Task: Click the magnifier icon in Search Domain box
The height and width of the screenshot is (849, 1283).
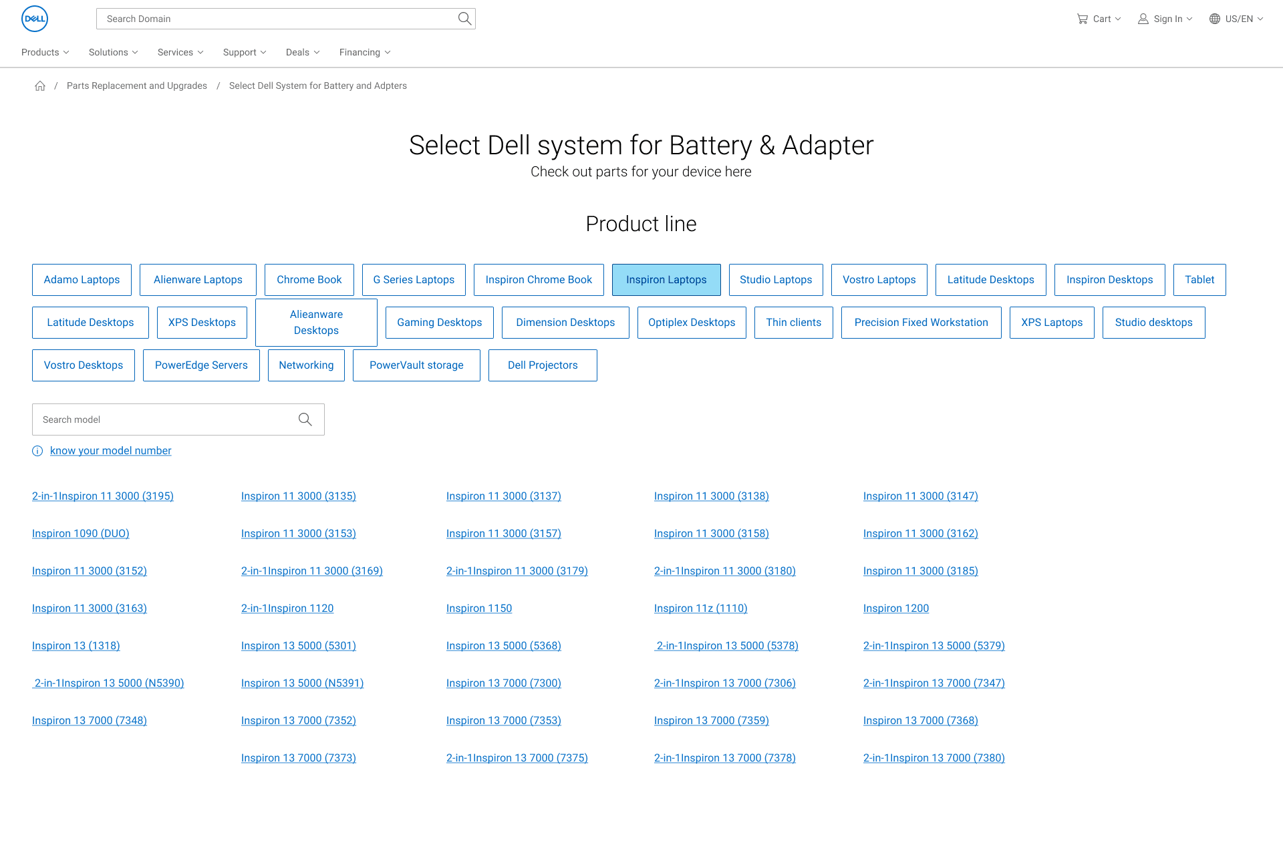Action: (x=464, y=19)
